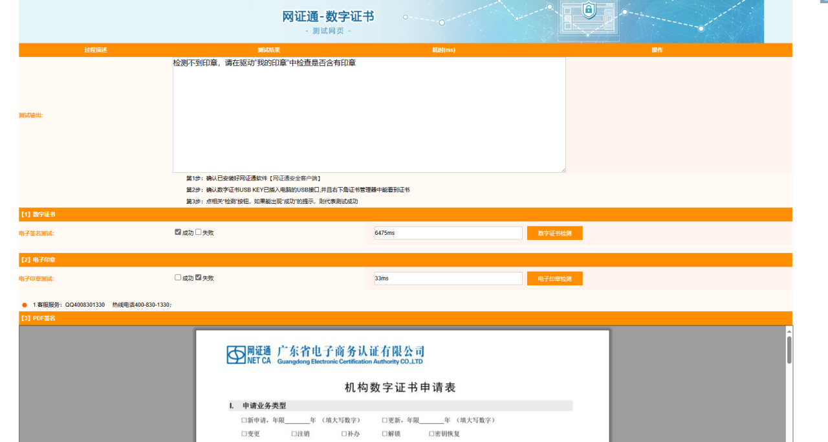This screenshot has width=828, height=442.
Task: Click the orange bullet before 客服服务
Action: pos(25,305)
